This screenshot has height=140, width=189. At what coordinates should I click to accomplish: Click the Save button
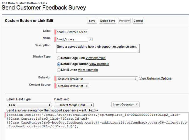[x=92, y=21]
